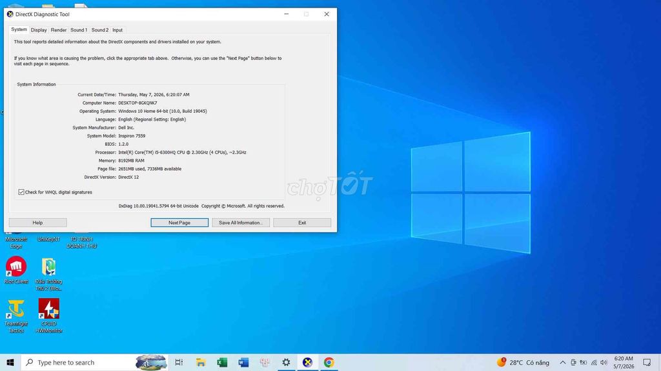661x371 pixels.
Task: Open the Đấu Trường Thú 2 desktop icon
Action: pos(49,274)
